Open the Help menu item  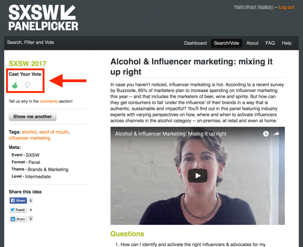(286, 43)
